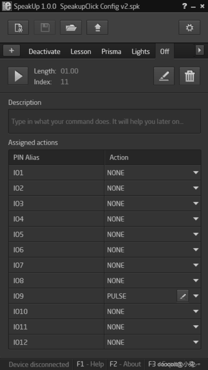This screenshot has width=208, height=370.
Task: Open the IO9 PULSE action dropdown
Action: point(196,296)
